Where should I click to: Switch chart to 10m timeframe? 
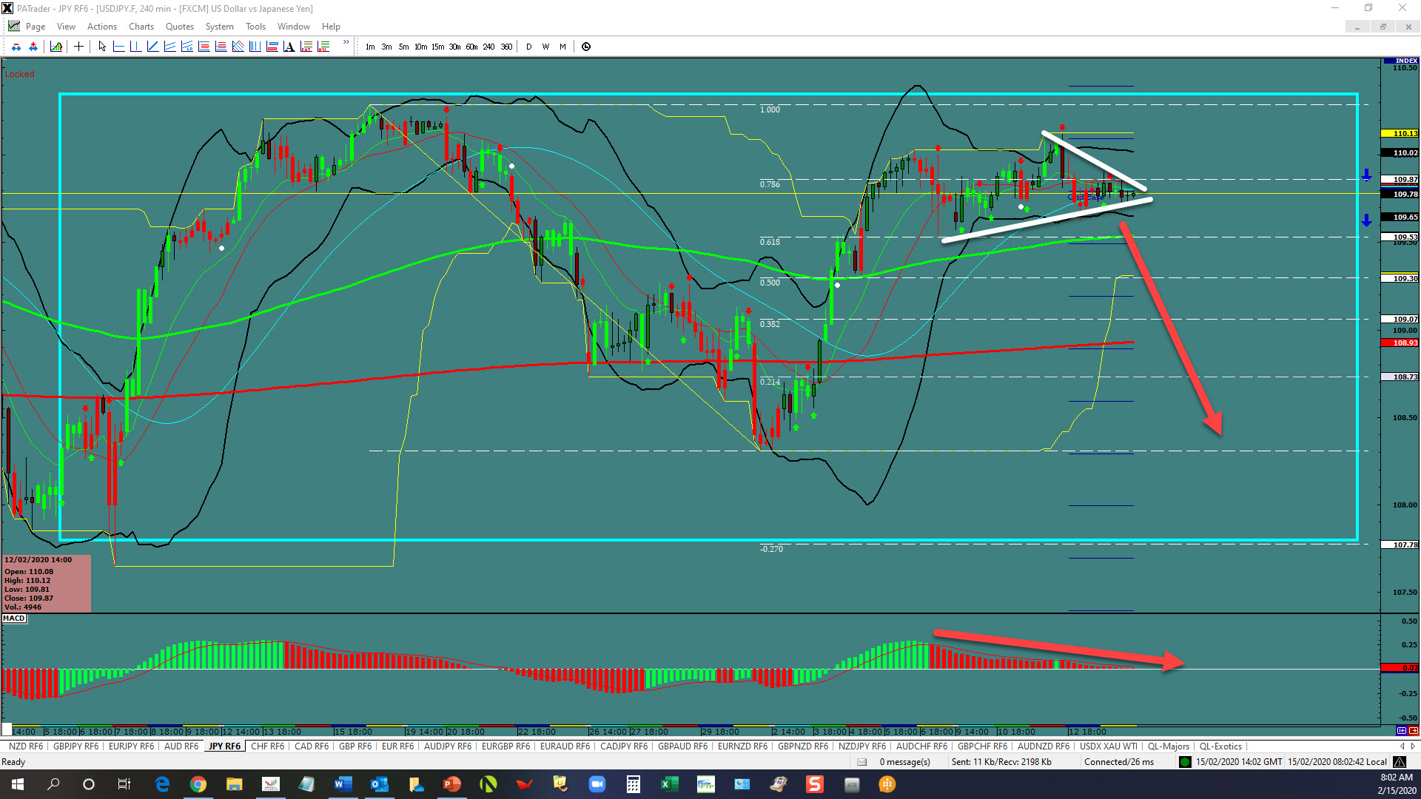tap(420, 47)
